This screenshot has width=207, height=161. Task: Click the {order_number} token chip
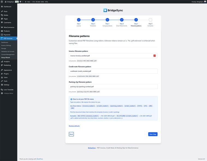[130, 106]
